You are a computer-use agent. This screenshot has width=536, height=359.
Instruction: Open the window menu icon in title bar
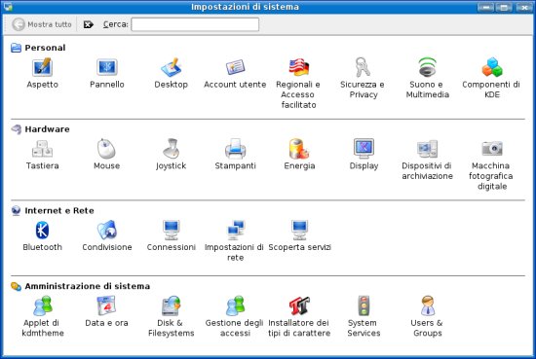point(8,7)
